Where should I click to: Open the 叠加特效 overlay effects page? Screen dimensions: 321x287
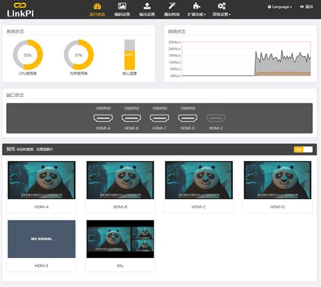[172, 9]
